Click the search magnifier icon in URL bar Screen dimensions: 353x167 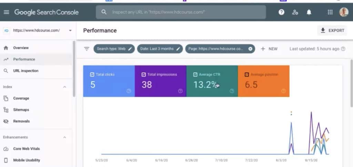104,12
